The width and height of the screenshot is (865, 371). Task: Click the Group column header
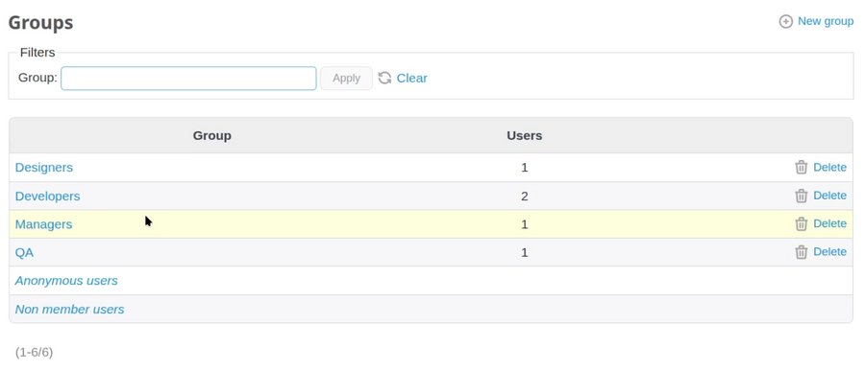pos(211,135)
